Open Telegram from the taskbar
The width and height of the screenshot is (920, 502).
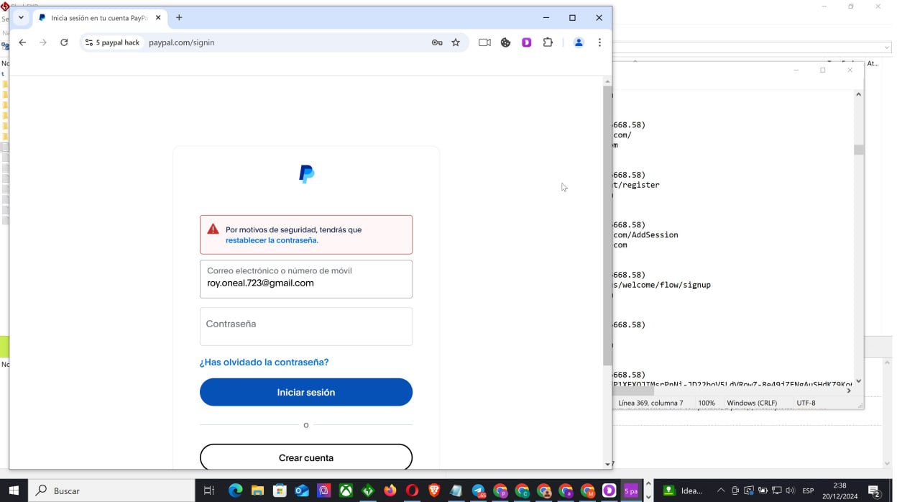(x=478, y=490)
